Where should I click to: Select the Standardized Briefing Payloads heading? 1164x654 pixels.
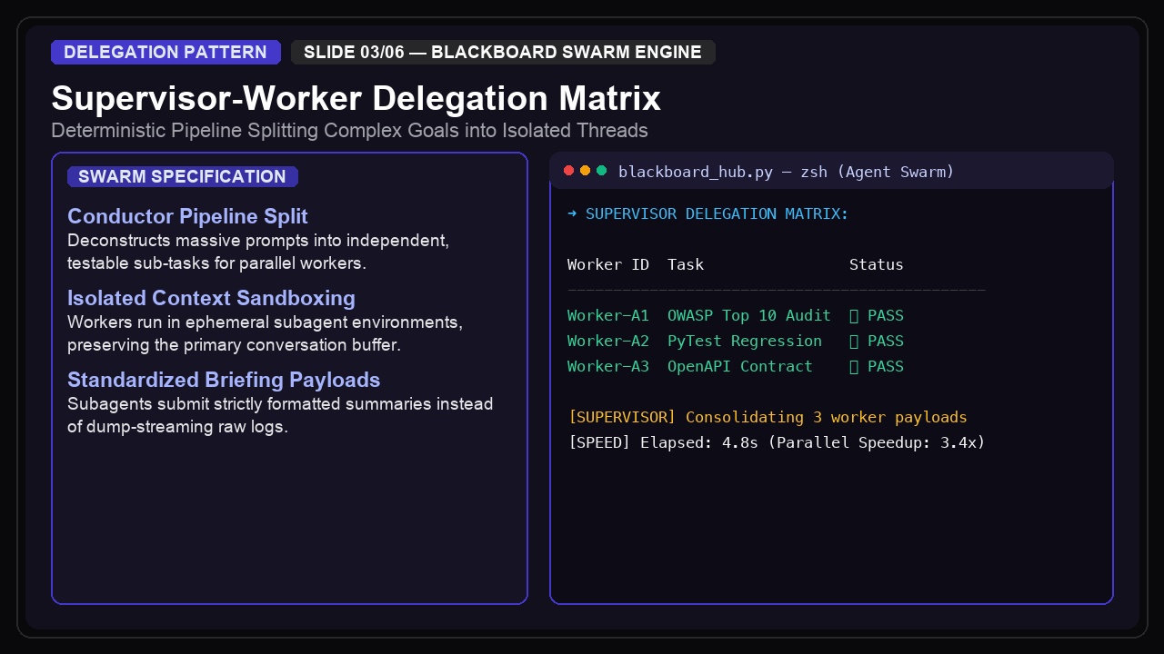coord(224,380)
